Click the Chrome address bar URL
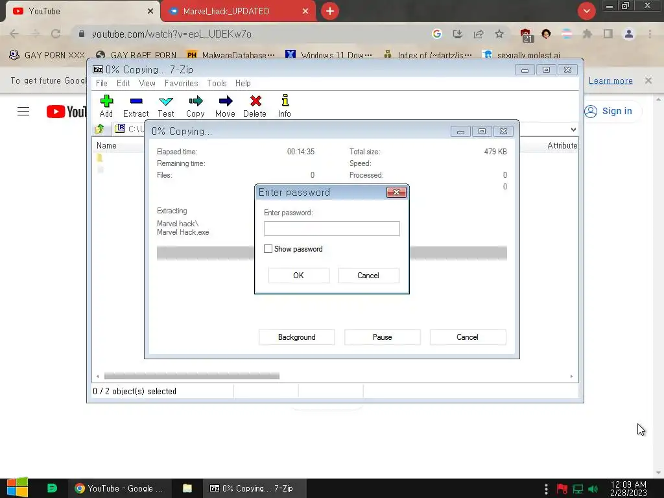The width and height of the screenshot is (664, 498). (x=171, y=34)
